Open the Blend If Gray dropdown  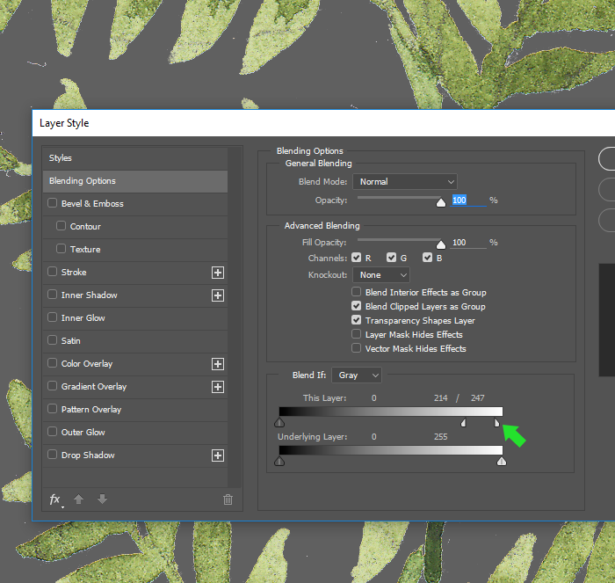(x=357, y=375)
